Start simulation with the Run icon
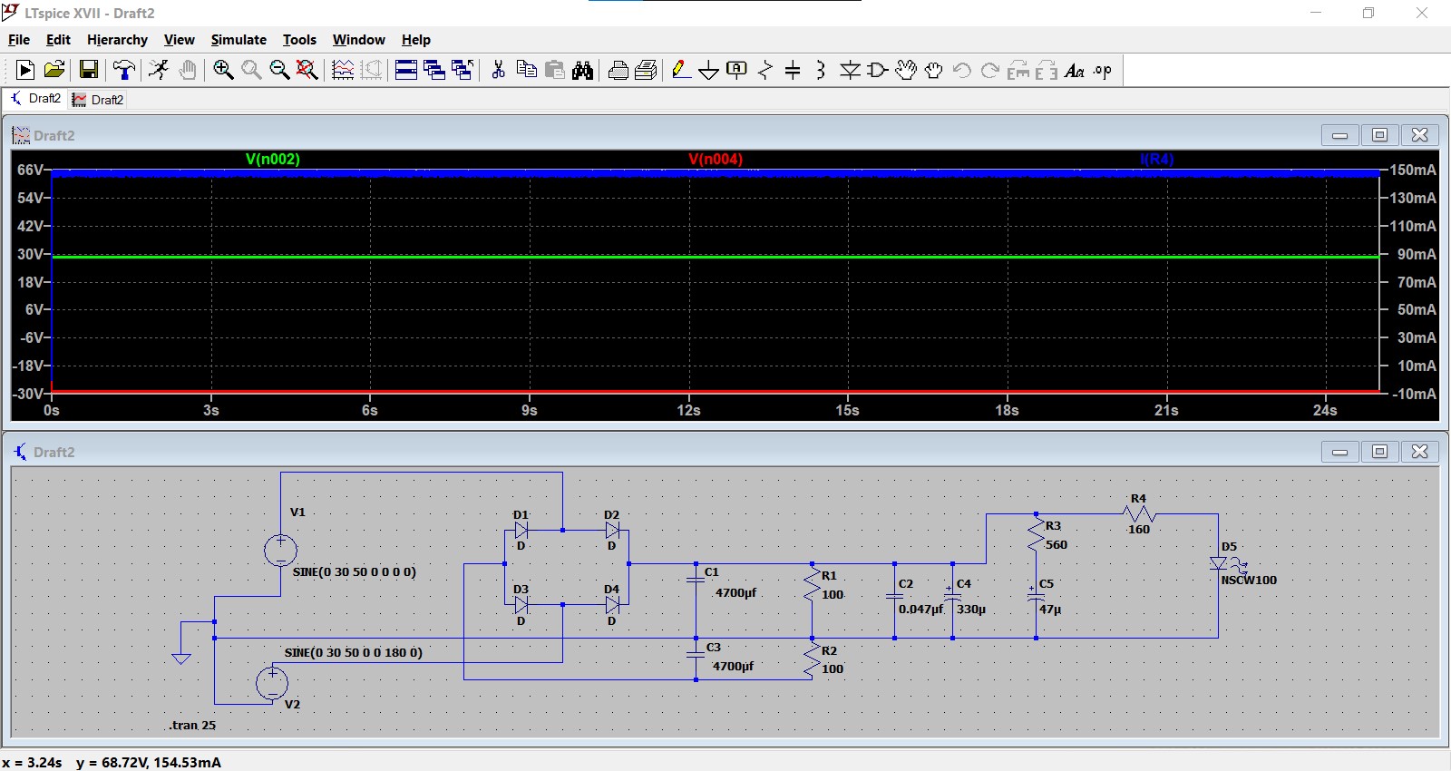The width and height of the screenshot is (1451, 771). click(159, 70)
